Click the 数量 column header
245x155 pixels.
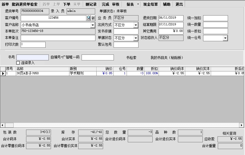point(136,69)
